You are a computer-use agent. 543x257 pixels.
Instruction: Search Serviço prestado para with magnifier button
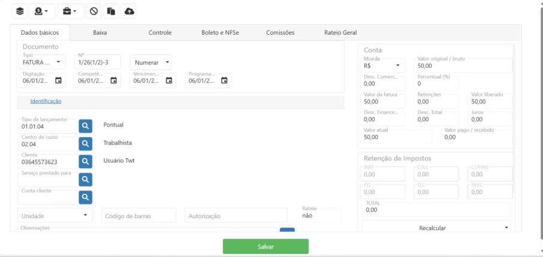[85, 179]
